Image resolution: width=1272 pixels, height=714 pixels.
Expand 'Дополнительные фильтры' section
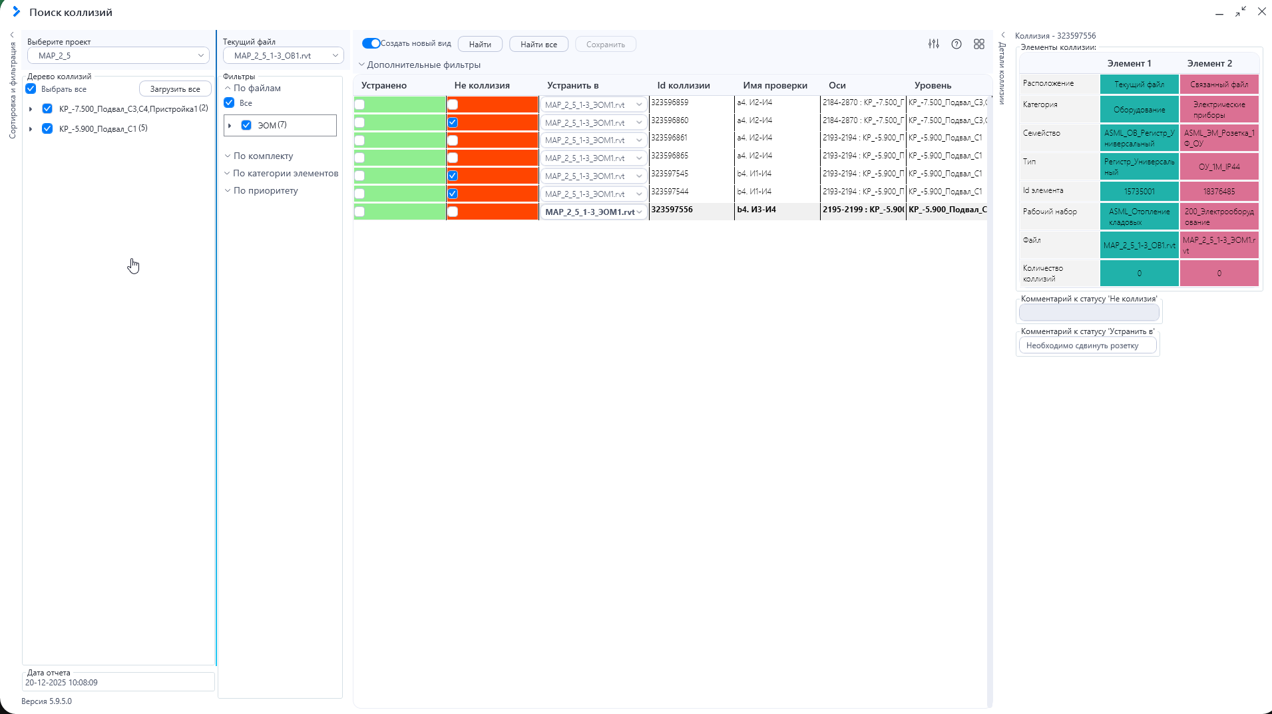point(419,65)
